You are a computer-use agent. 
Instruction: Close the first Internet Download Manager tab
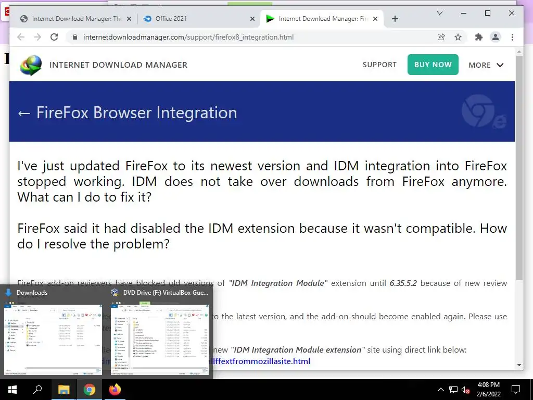coord(129,19)
